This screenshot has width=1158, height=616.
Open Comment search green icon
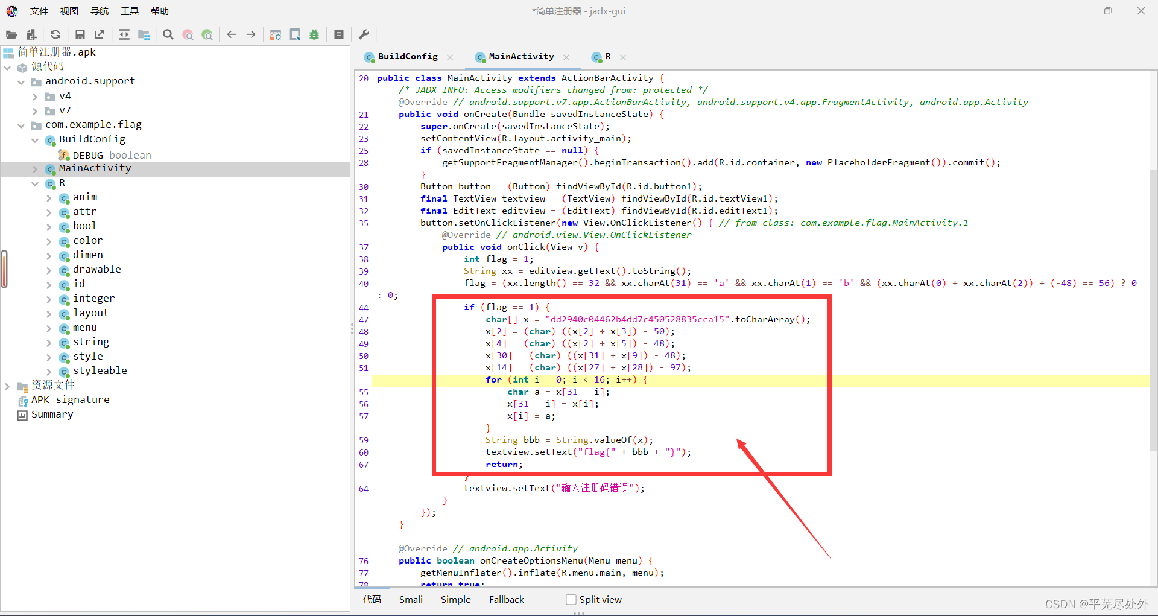coord(207,35)
